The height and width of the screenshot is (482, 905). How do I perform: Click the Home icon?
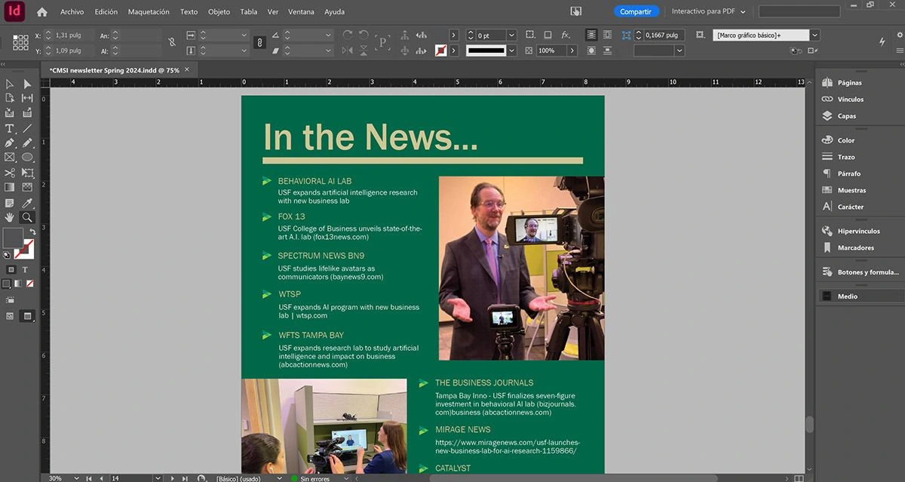(x=42, y=12)
